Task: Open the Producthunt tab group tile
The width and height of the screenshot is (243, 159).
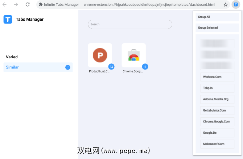Action: 100,55
